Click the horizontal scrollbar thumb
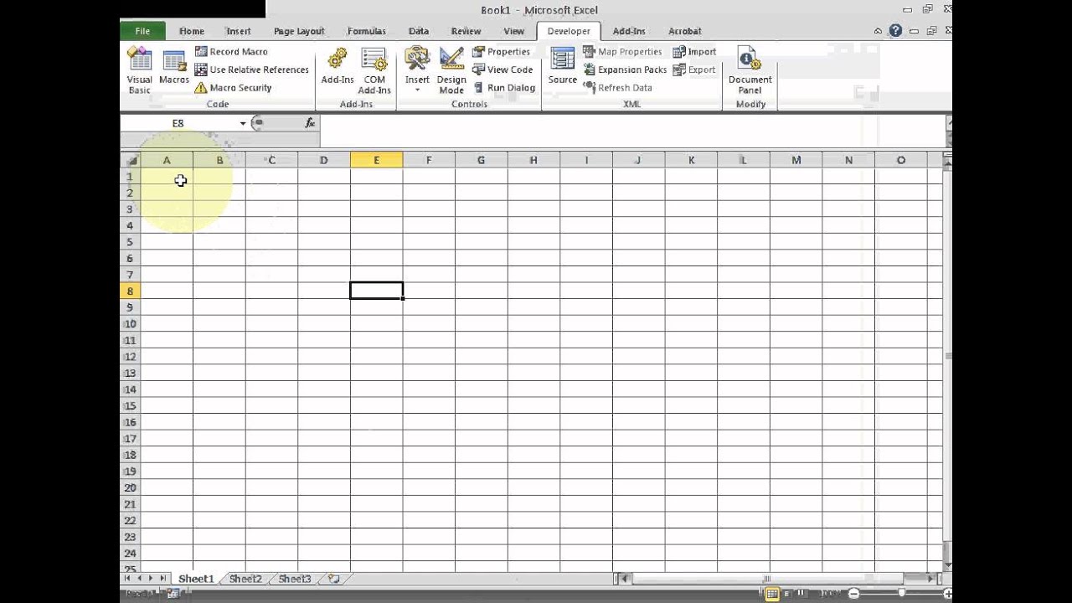The height and width of the screenshot is (603, 1072). tap(766, 579)
